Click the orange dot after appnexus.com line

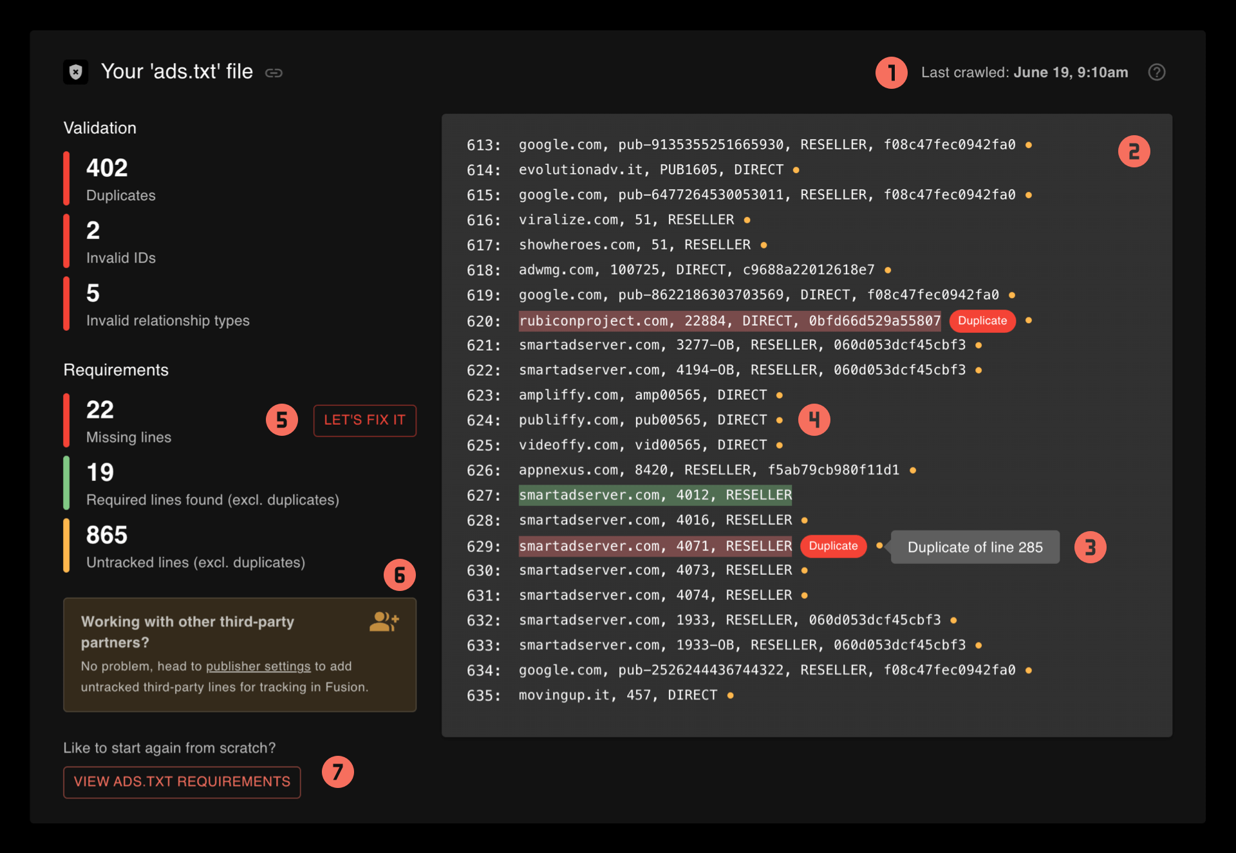tap(913, 471)
